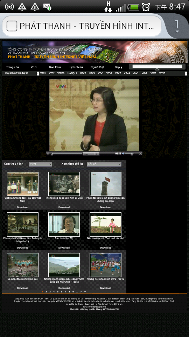Go to page 5 of video list
The image size is (189, 337).
coord(58,292)
